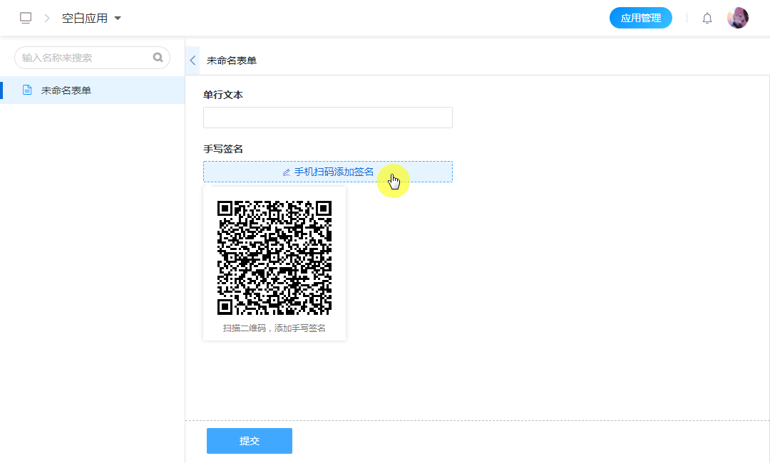Image resolution: width=770 pixels, height=463 pixels.
Task: Open the user avatar menu
Action: coord(737,18)
